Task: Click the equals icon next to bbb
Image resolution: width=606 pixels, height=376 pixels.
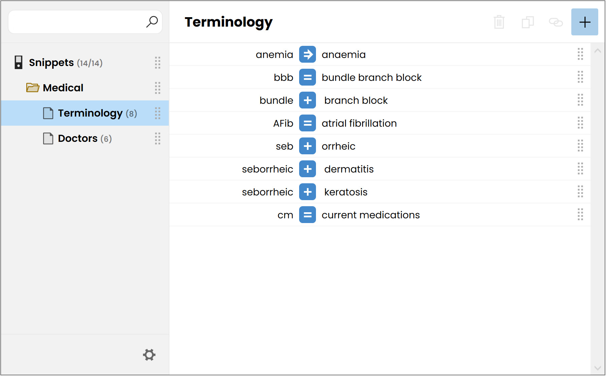Action: tap(308, 77)
